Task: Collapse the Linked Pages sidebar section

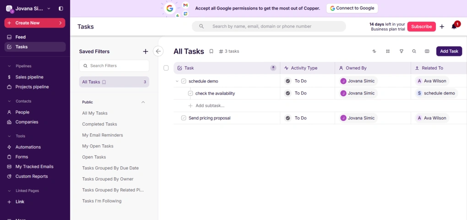Action: (x=9, y=191)
